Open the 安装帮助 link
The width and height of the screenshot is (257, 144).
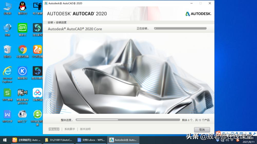click(x=54, y=129)
